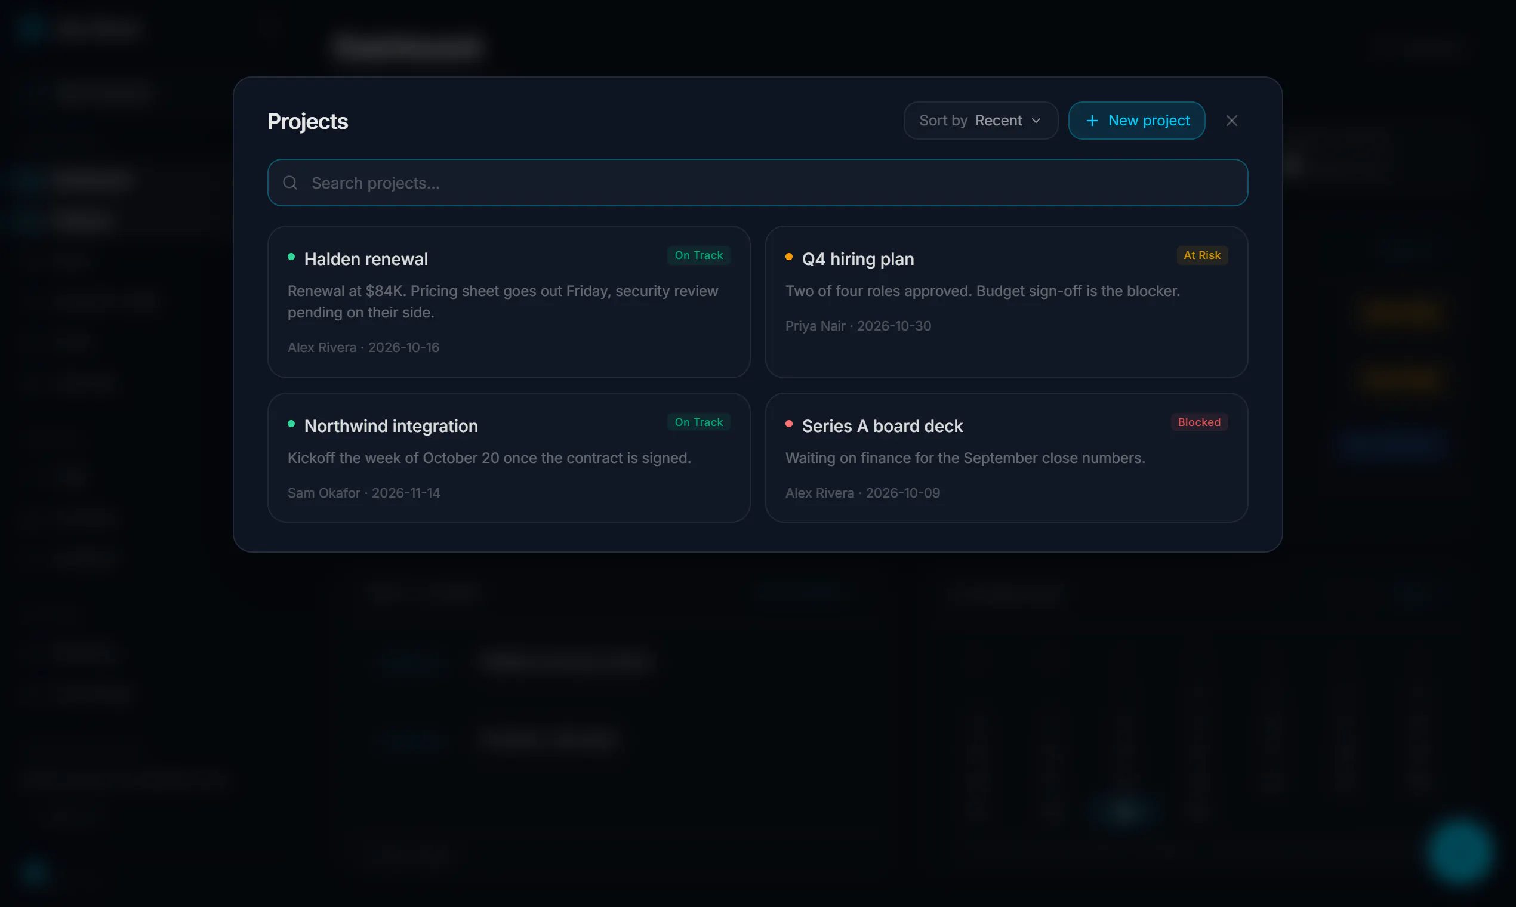Open the Q4 hiring plan card
Viewport: 1516px width, 907px height.
1006,302
